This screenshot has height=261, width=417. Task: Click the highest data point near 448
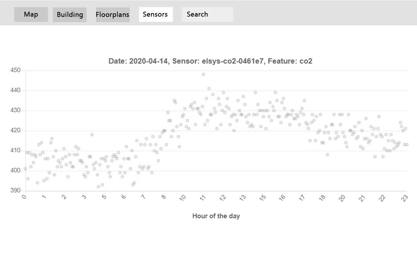(203, 74)
